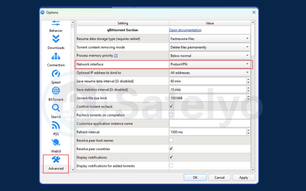Expand Optional IP address dropdown

210,73
